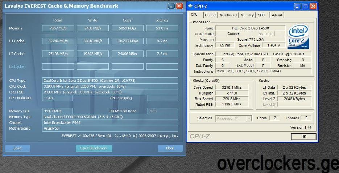Click the L2 Cache Copy 24866 MB/s
Viewport: 339px width, 173px height.
[x=127, y=54]
